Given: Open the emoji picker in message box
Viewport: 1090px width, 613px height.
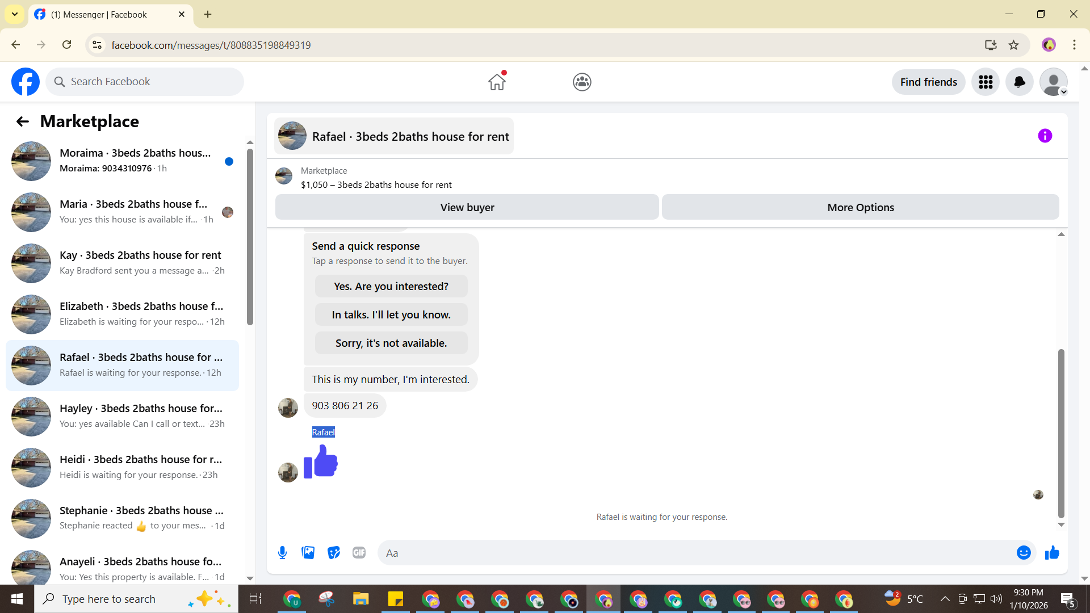Looking at the screenshot, I should [1024, 553].
